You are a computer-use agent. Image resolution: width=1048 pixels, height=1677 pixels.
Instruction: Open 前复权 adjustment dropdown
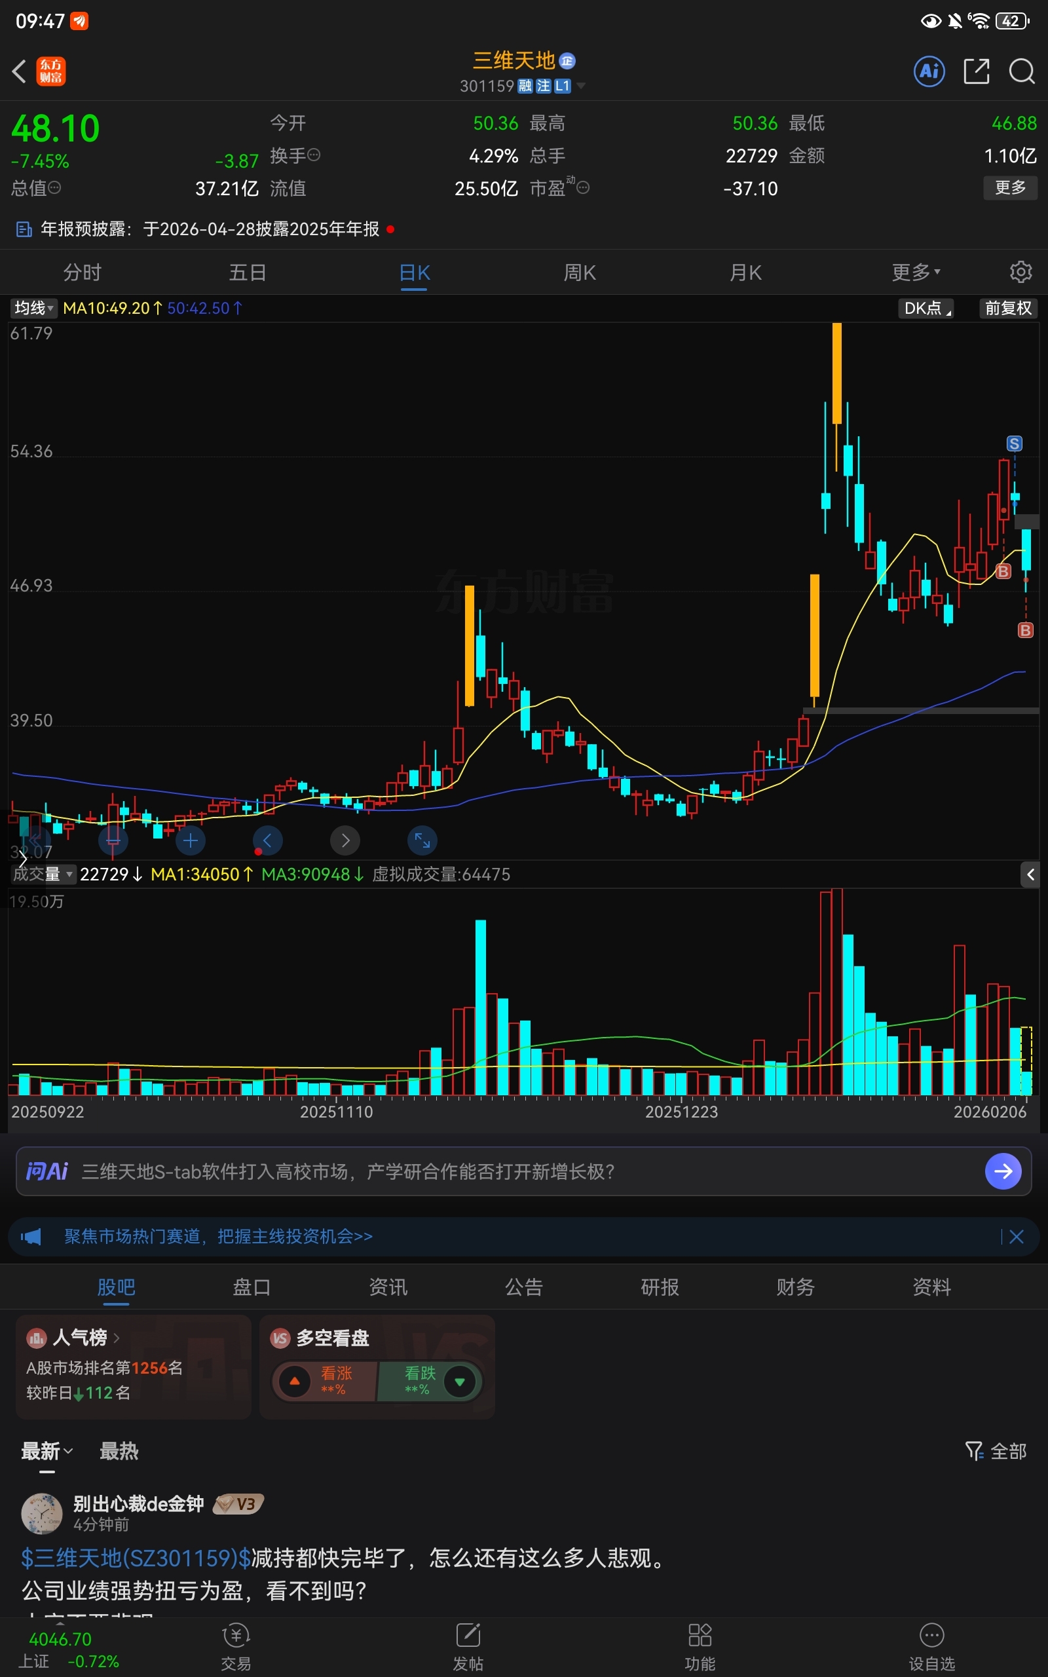pos(1009,309)
